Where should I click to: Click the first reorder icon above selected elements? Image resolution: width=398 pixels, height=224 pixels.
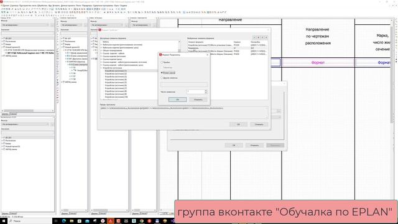click(254, 37)
